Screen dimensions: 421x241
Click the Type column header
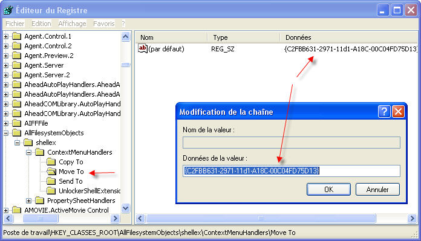(244, 37)
